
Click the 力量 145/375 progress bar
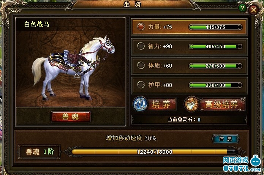pos(215,27)
